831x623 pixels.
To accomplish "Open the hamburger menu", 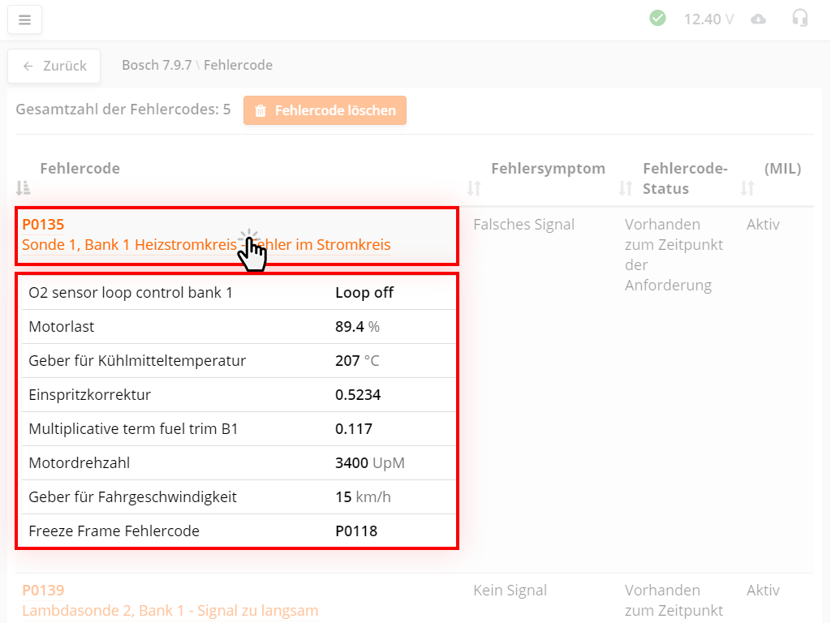I will pyautogui.click(x=24, y=19).
